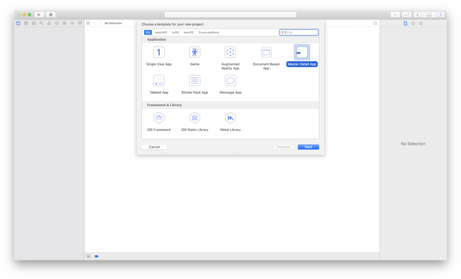The image size is (461, 279).
Task: Toggle the debug area visibility
Action: pos(429,14)
